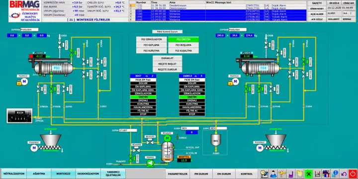This screenshot has height=179, width=358.
Task: Click the language flags icon
Action: pyautogui.click(x=326, y=174)
